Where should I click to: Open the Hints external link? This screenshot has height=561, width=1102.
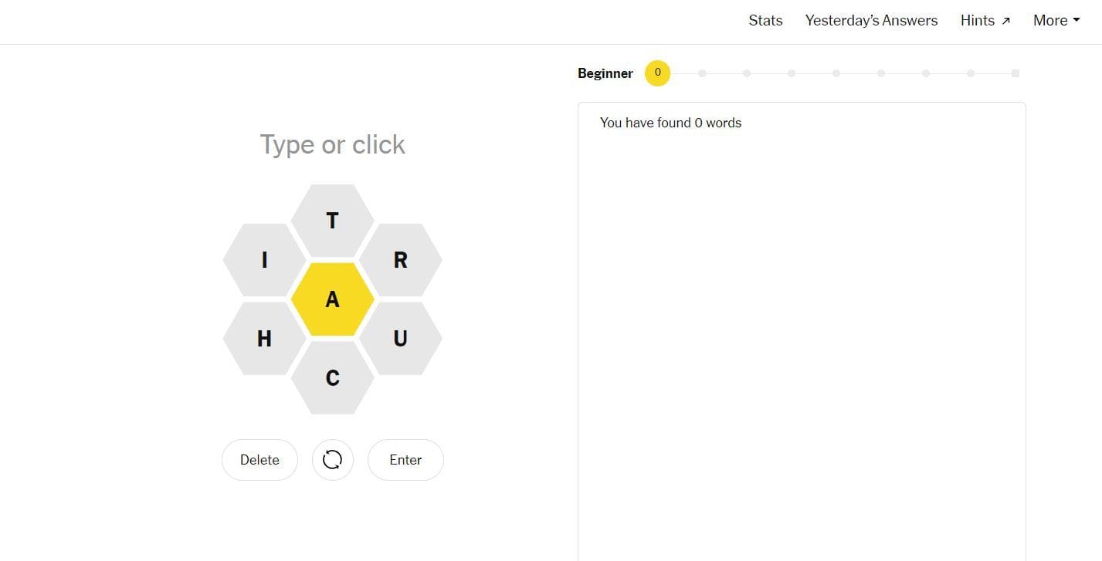coord(985,21)
